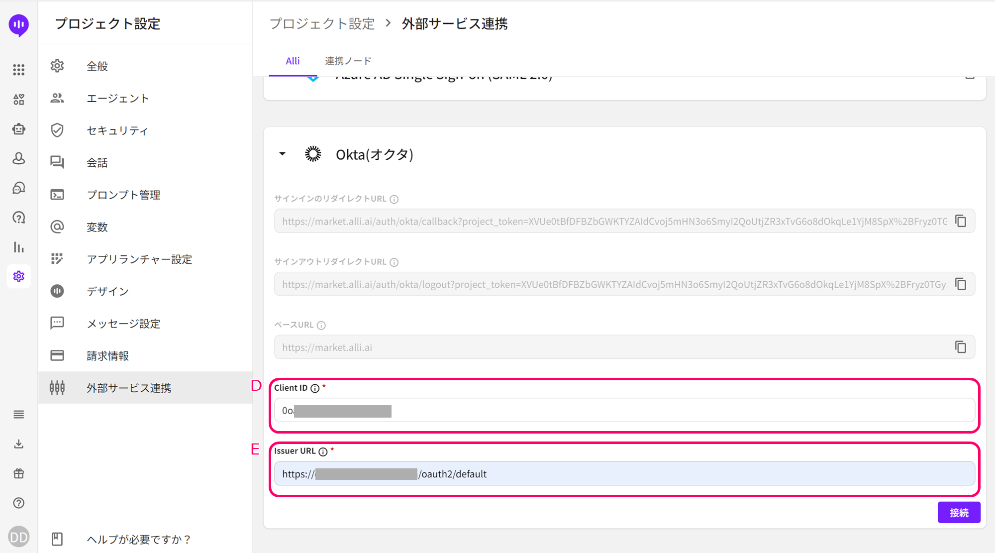Viewport: 995px width, 553px height.
Task: Copy the base URL value
Action: click(960, 347)
